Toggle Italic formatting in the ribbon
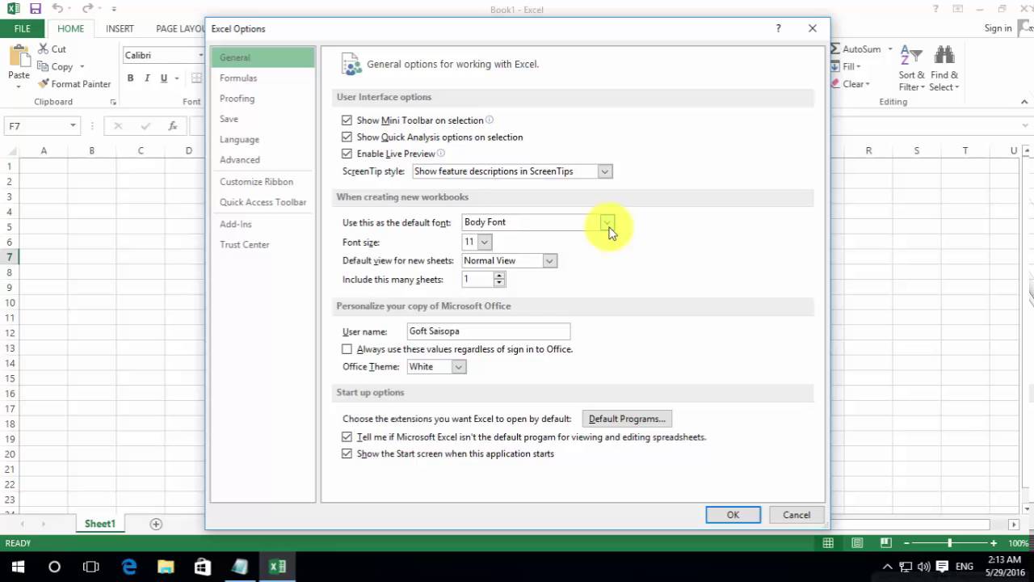Screen dimensions: 1034x582 147,78
